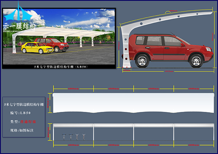This screenshot has height=154, width=218.
Task: Click the info panel title text
Action: (23, 105)
